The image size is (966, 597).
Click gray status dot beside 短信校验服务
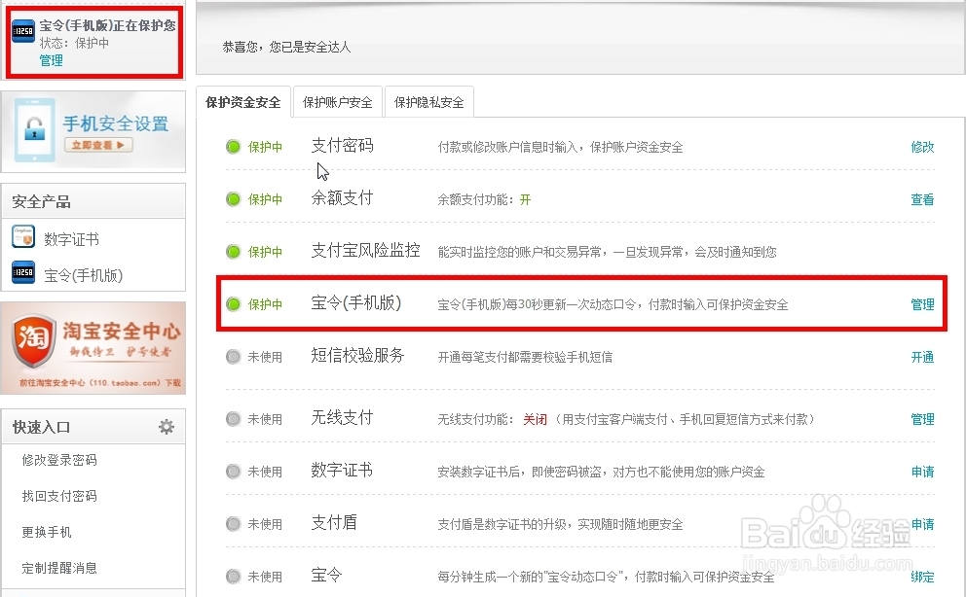[233, 357]
